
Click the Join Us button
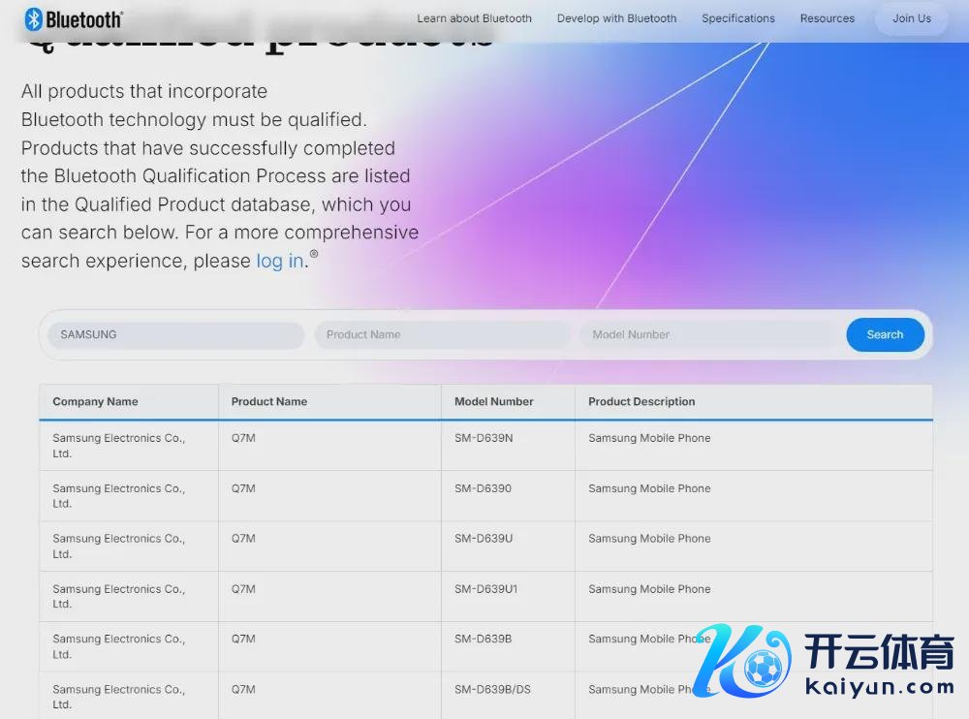pos(911,18)
